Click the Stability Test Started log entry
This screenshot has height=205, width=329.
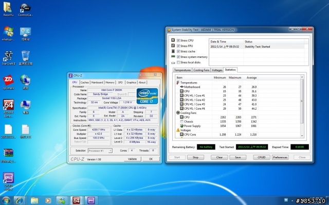[257, 47]
